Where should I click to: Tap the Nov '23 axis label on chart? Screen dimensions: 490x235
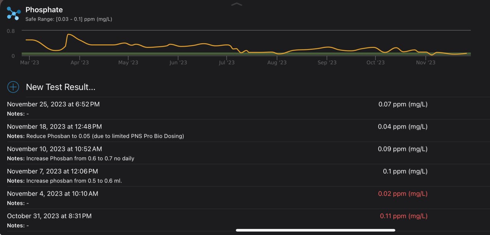point(425,62)
